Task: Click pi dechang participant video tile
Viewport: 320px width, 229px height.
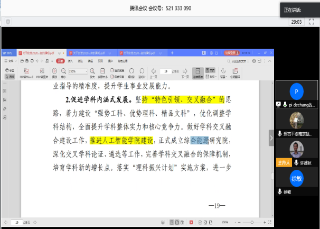Action: tap(296, 94)
